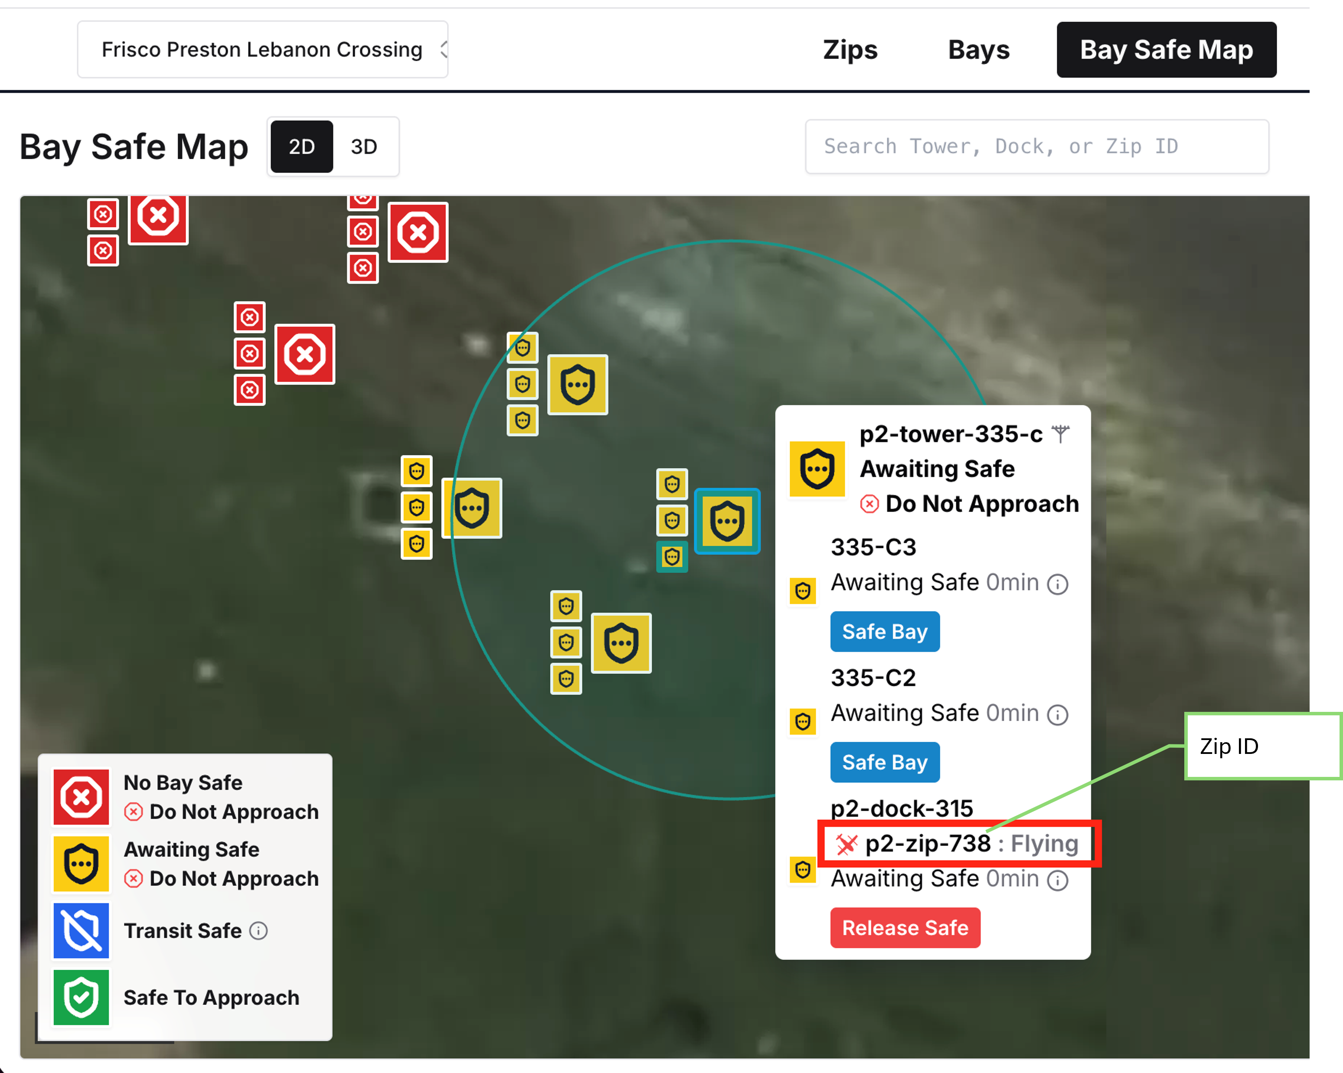Image resolution: width=1343 pixels, height=1073 pixels.
Task: Click the p2-dock-315 small yellow shield status icon
Action: pyautogui.click(x=803, y=869)
